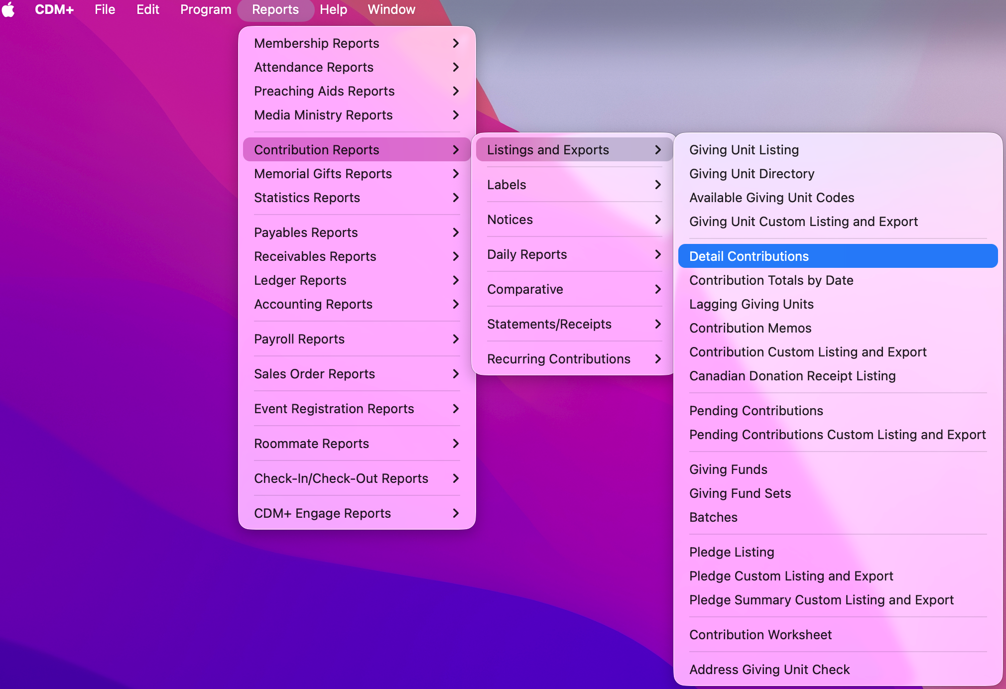Choose Available Giving Unit Codes

click(x=838, y=198)
